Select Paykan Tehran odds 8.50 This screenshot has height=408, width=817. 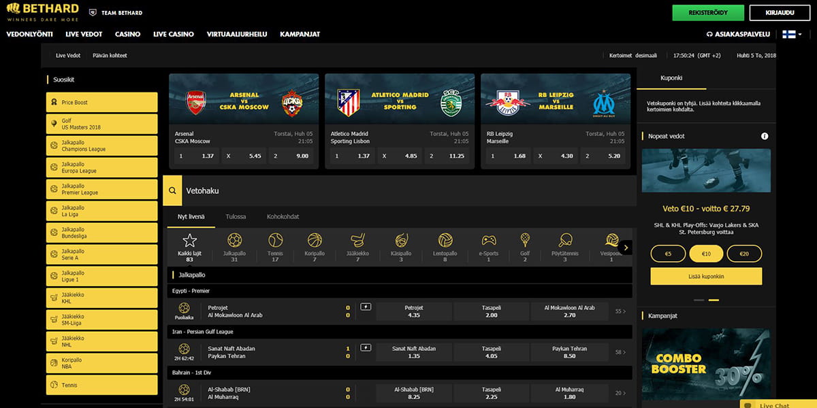pos(569,352)
